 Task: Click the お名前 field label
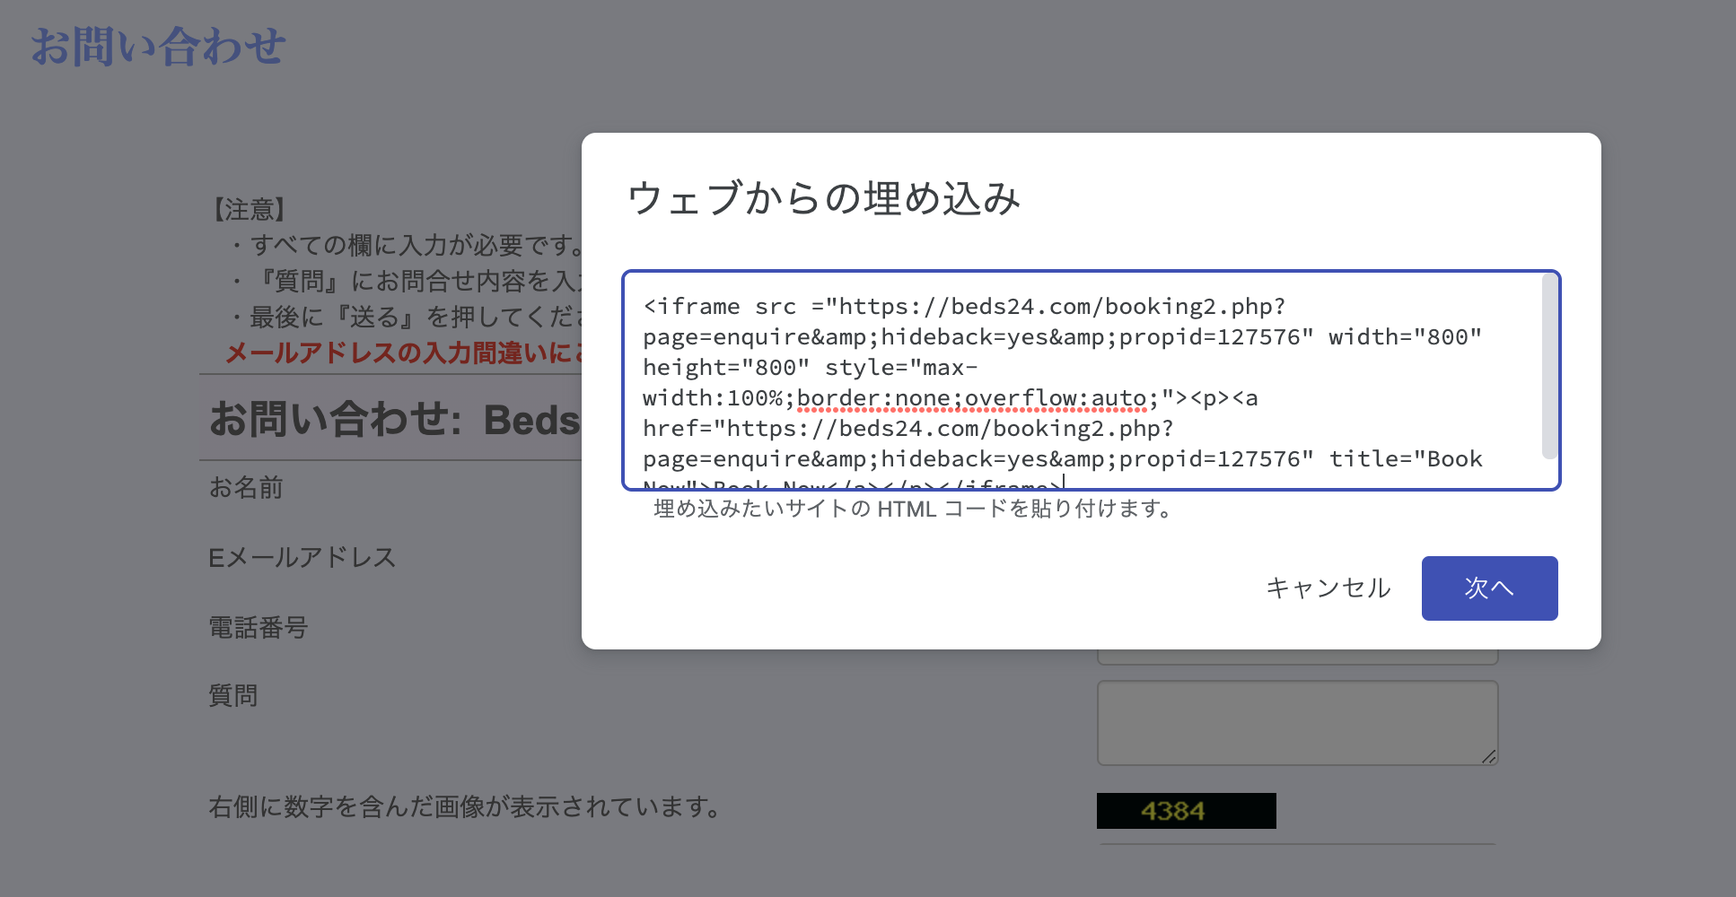tap(246, 488)
